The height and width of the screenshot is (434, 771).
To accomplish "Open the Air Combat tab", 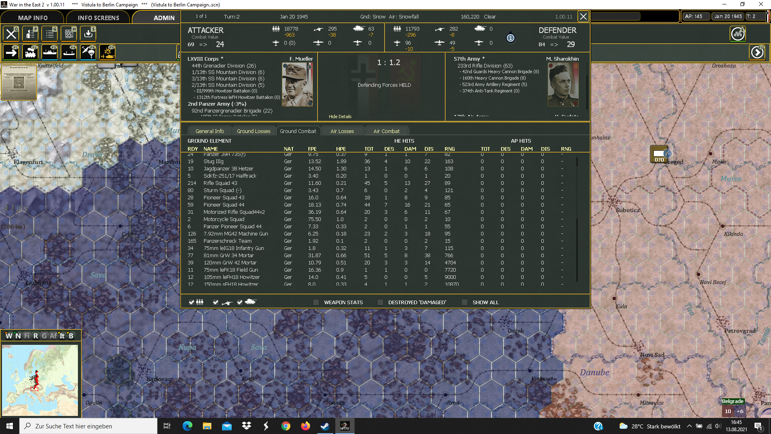I will 386,131.
